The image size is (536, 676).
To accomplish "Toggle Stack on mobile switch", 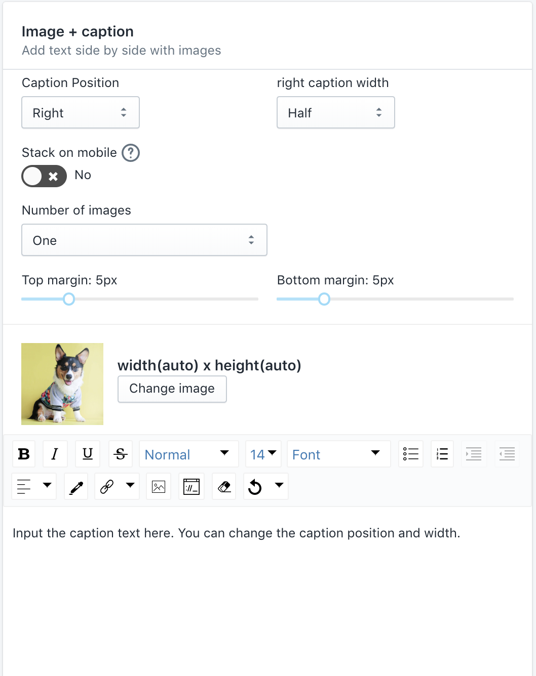I will (44, 176).
